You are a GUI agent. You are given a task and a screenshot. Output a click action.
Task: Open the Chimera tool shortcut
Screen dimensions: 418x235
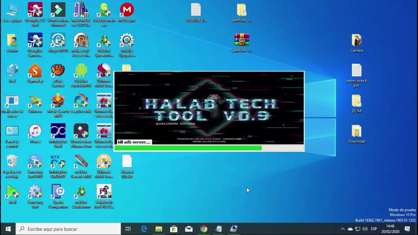coord(35,103)
